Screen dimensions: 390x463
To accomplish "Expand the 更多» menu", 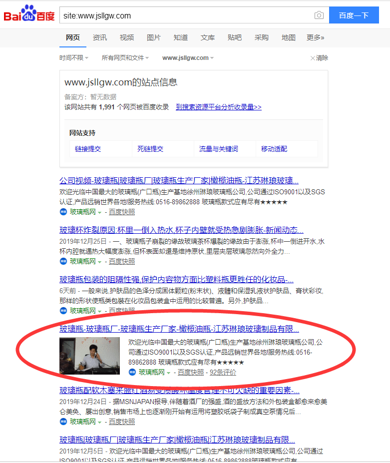I will pos(315,37).
